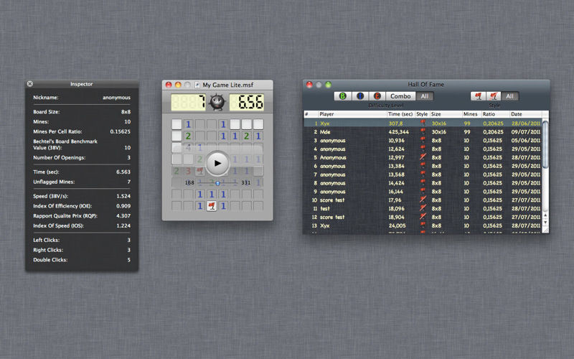The image size is (574, 359).
Task: Select the All style filter
Action: click(x=509, y=96)
